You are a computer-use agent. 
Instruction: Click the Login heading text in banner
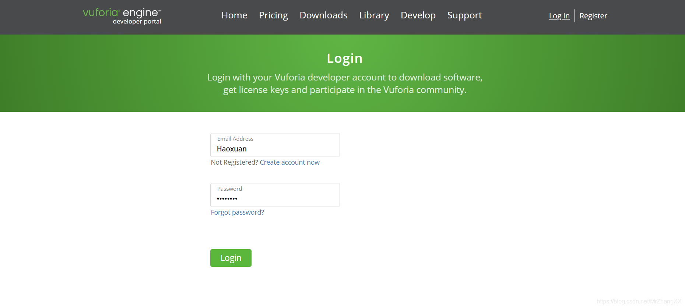[x=345, y=58]
